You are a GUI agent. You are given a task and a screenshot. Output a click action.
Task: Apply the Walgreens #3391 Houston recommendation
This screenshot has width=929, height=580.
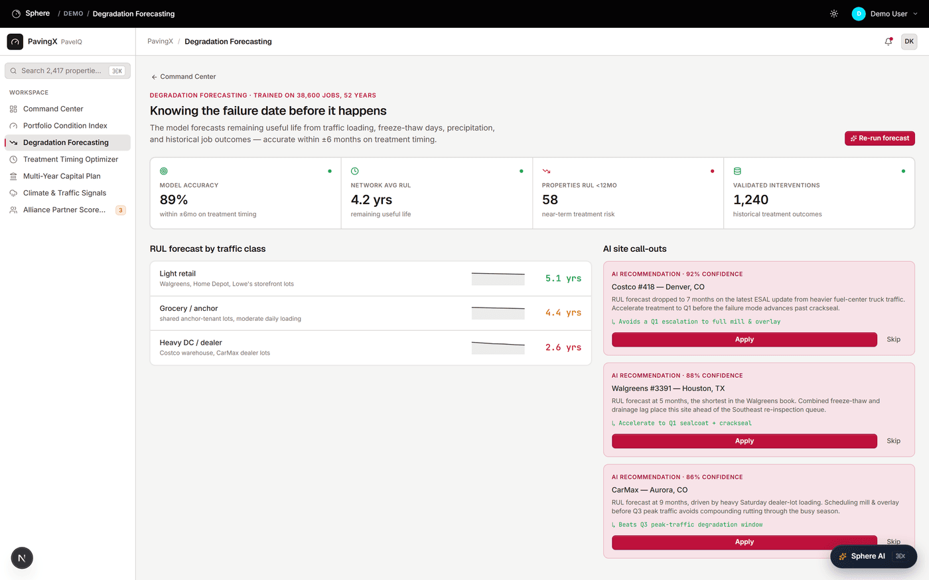coord(745,441)
